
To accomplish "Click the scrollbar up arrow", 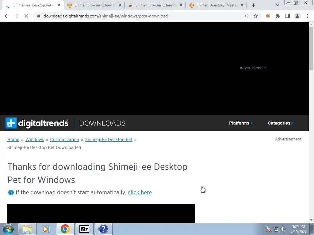I will pos(311,24).
